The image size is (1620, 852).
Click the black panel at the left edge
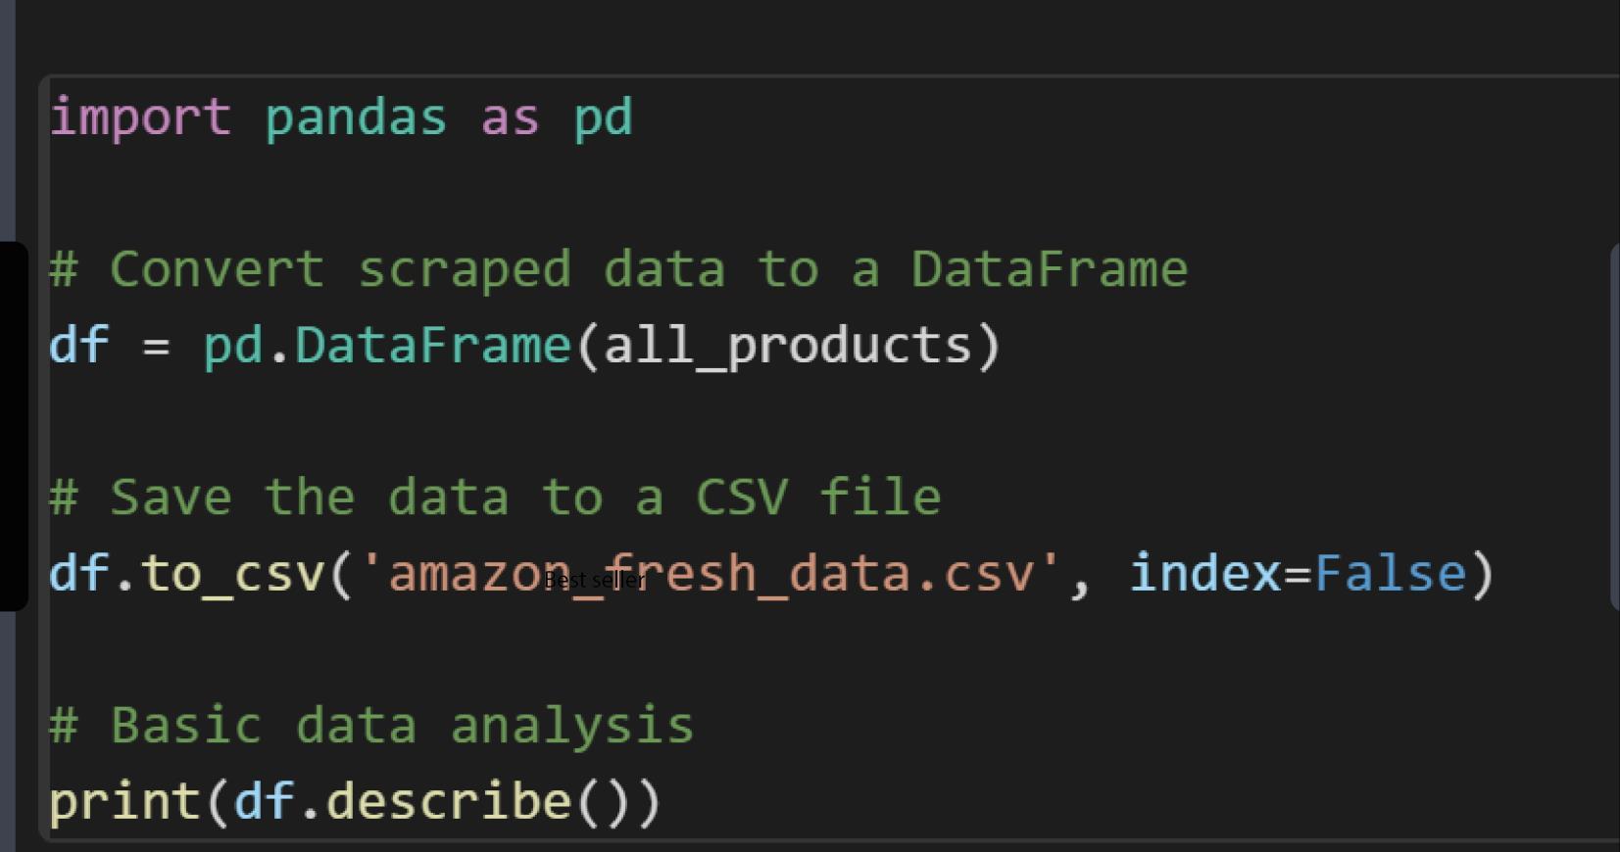tap(13, 426)
